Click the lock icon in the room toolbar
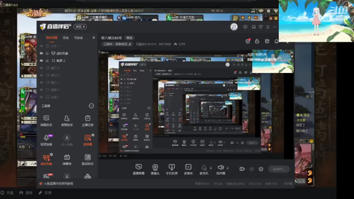Image resolution: width=354 pixels, height=199 pixels. point(257,41)
